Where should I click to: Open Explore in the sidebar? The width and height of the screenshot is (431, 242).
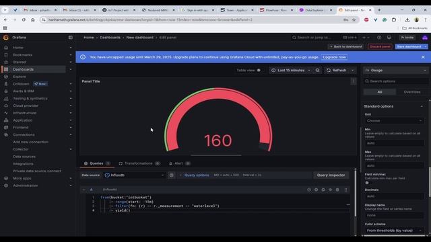[x=20, y=77]
